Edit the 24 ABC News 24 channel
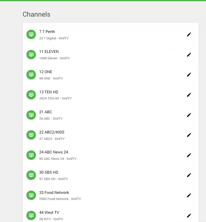 tap(189, 155)
